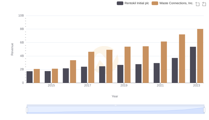Click the 8B y-axis label
This screenshot has width=209, height=120.
click(22, 29)
